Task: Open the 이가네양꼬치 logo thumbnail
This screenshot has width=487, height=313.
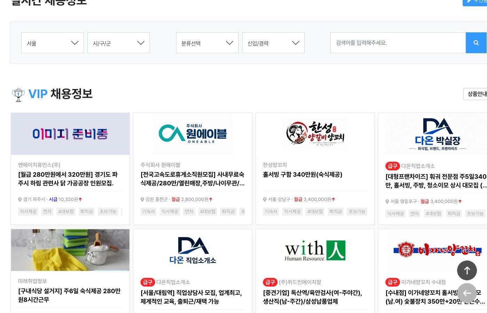Action: click(437, 249)
